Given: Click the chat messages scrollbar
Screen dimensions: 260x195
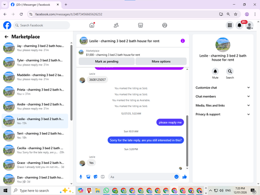Looking at the screenshot, I should coord(187,141).
